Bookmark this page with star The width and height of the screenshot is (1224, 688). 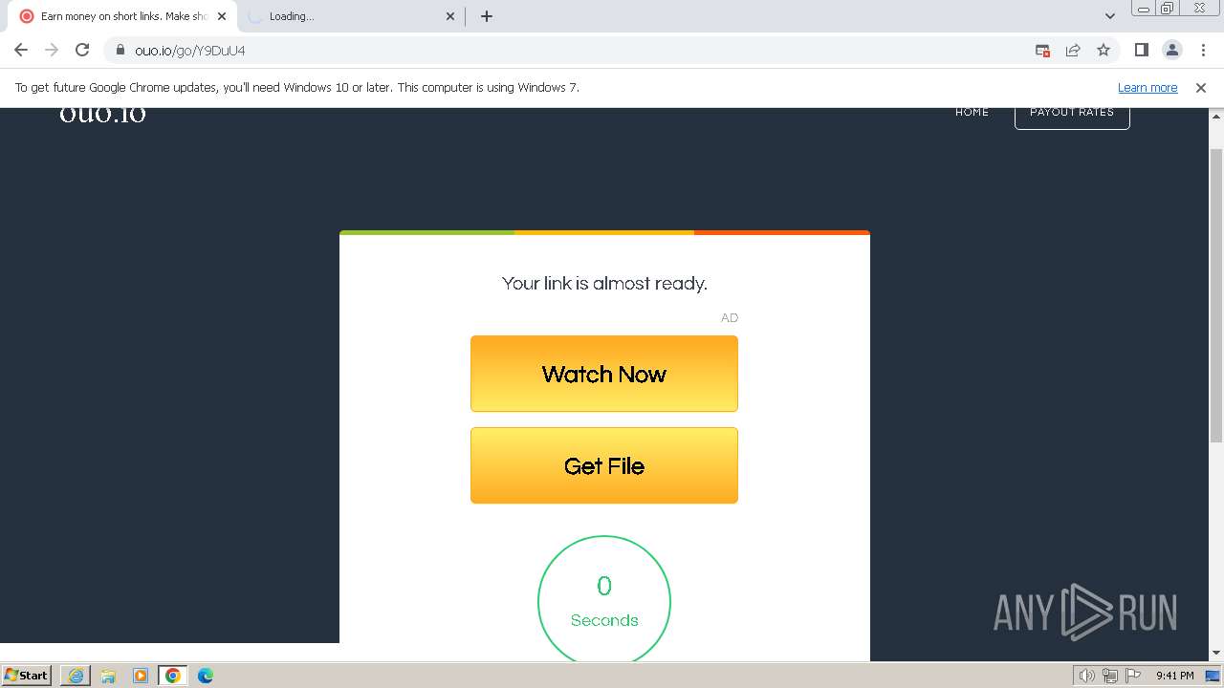[x=1104, y=50]
